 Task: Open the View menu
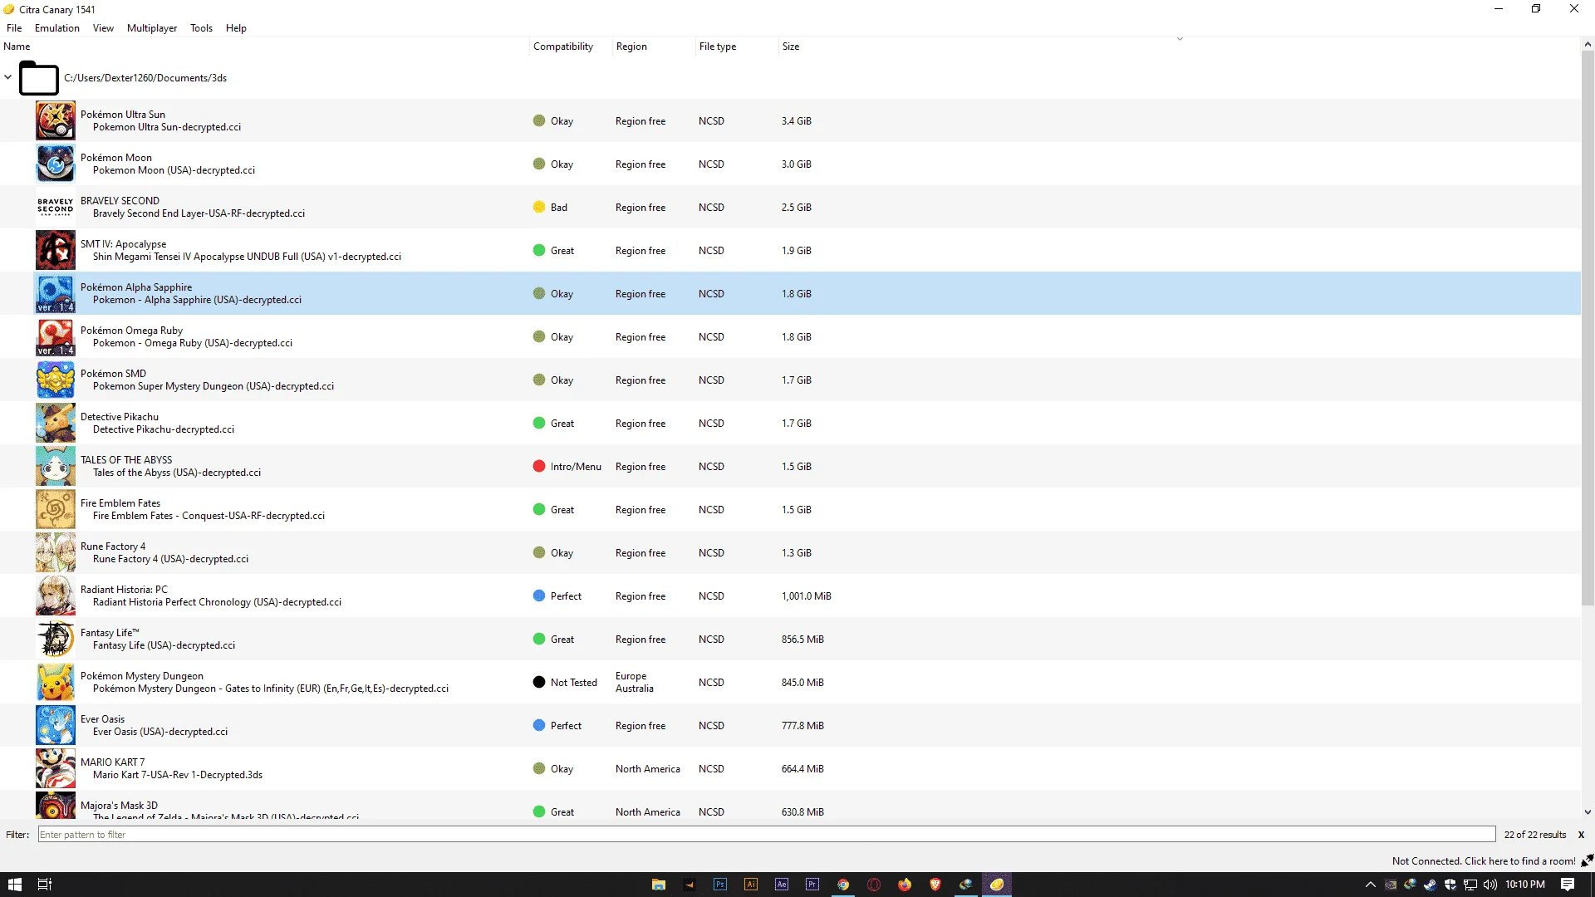(103, 27)
